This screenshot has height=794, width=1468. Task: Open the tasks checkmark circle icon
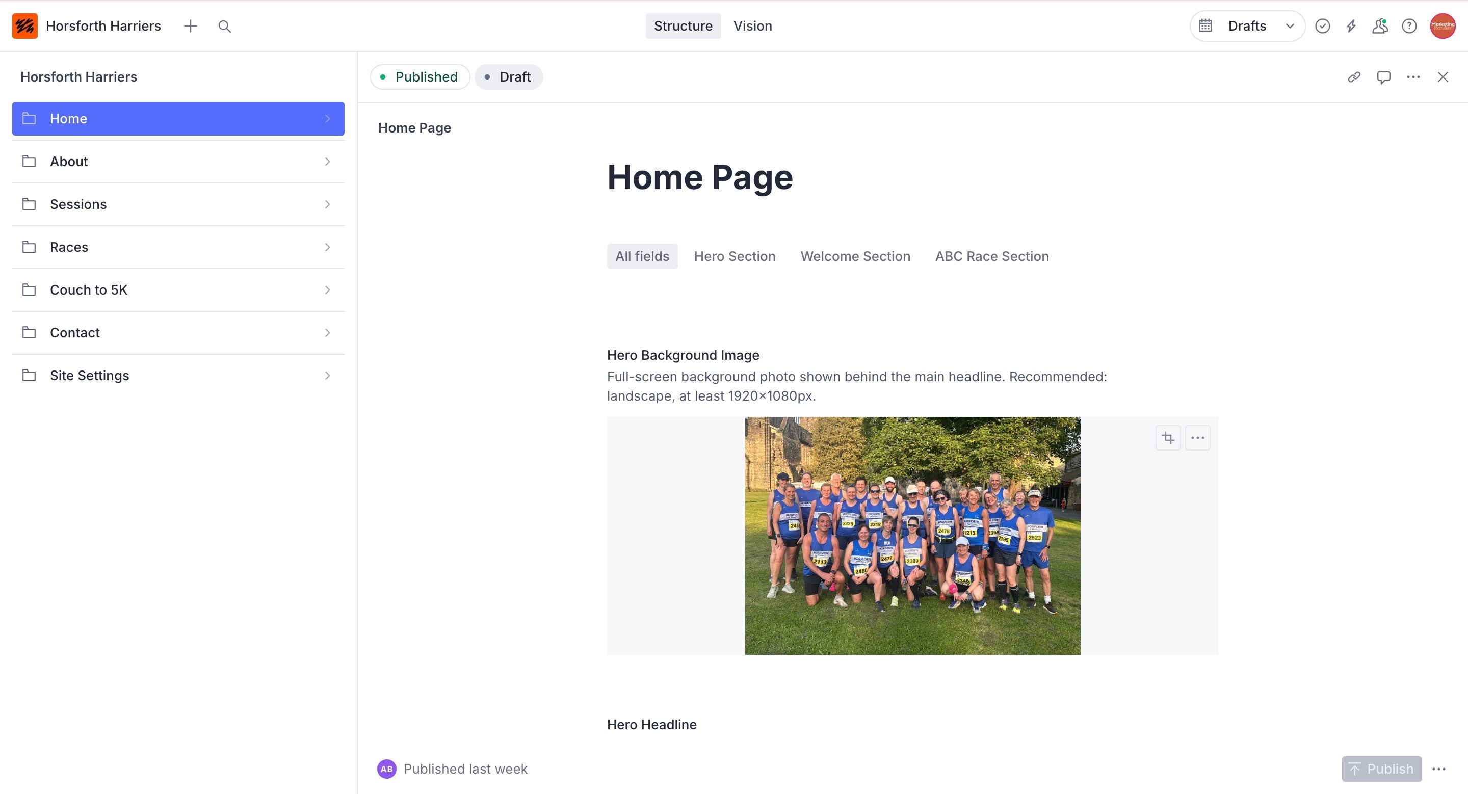(1323, 26)
